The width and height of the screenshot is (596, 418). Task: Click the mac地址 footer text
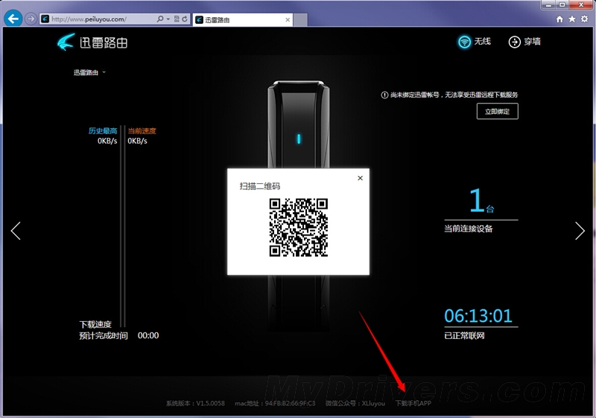click(x=275, y=403)
